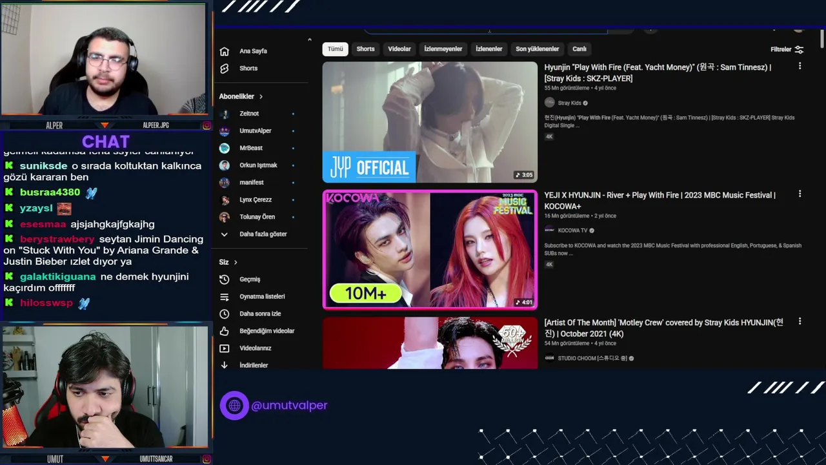Collapse sidebar using top chevron
The height and width of the screenshot is (465, 826).
pyautogui.click(x=309, y=40)
